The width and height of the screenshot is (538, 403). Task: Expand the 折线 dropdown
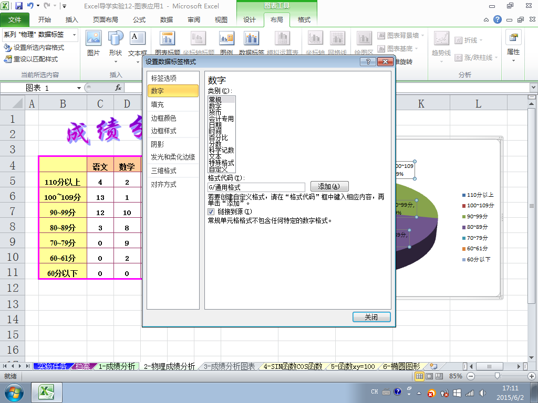click(481, 40)
